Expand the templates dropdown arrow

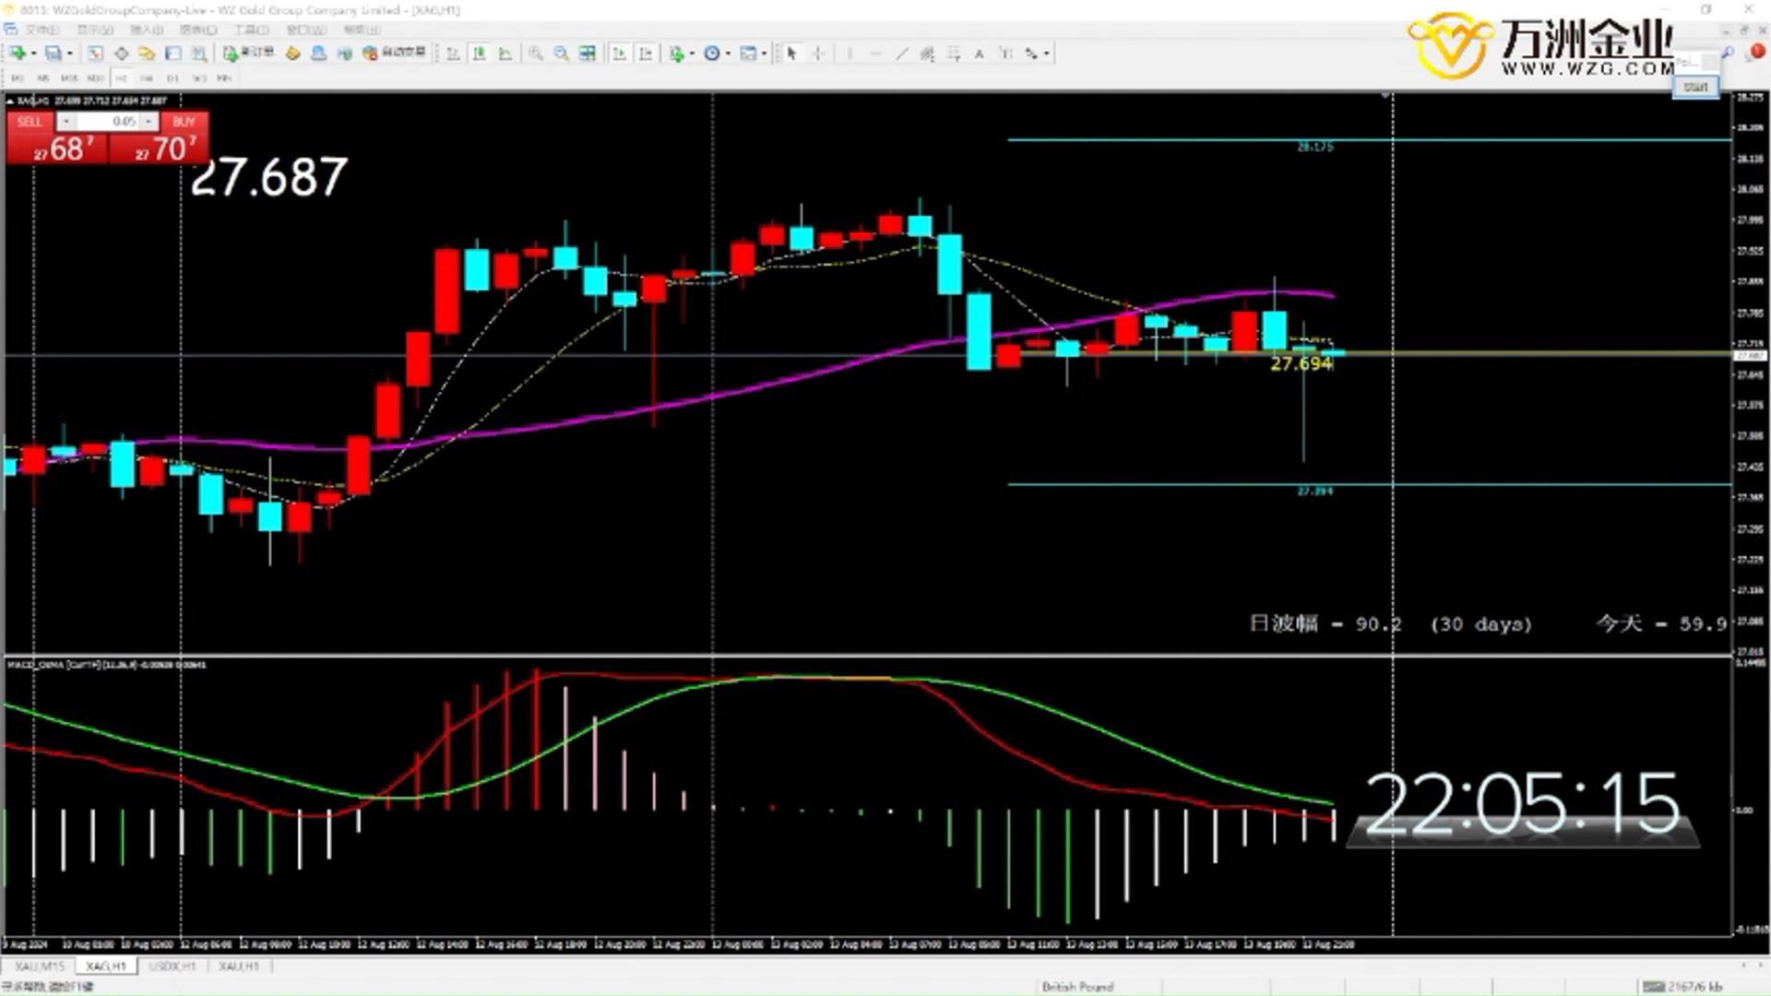point(764,53)
